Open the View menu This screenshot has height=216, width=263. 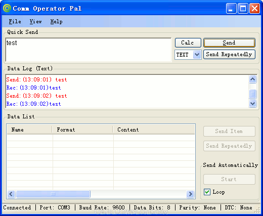pos(35,22)
